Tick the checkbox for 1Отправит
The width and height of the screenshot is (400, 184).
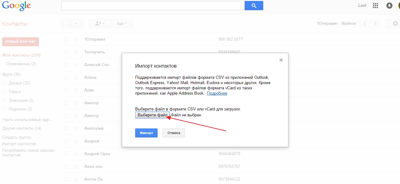[x=66, y=39]
